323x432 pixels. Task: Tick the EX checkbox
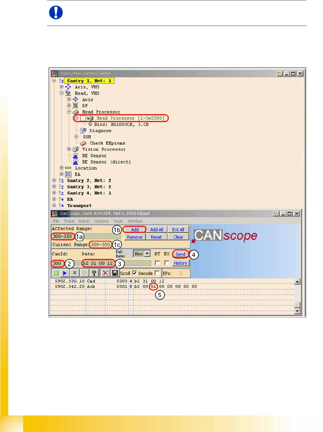click(167, 263)
